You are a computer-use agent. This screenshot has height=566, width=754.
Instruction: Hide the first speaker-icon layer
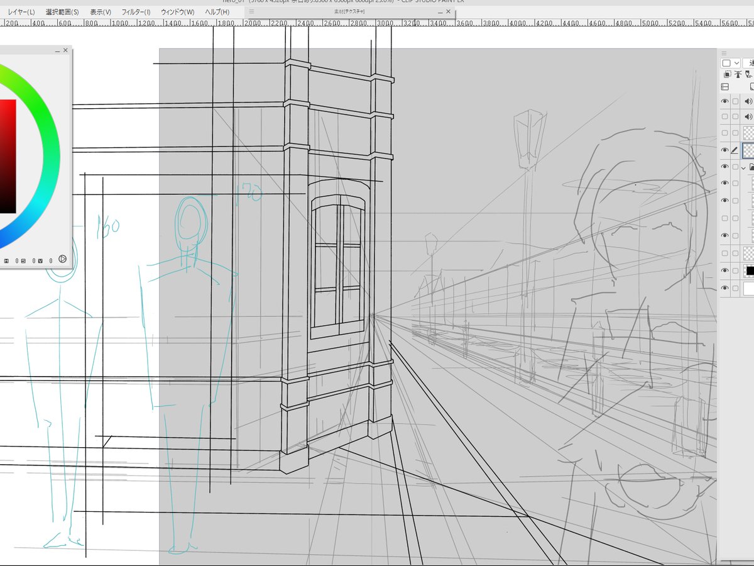[724, 101]
